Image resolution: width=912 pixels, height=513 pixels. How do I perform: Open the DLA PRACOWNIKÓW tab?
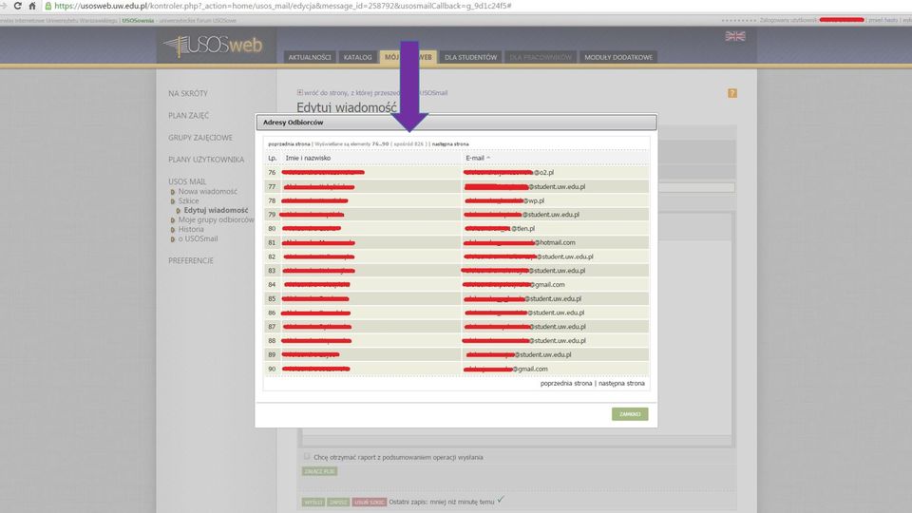(x=541, y=57)
